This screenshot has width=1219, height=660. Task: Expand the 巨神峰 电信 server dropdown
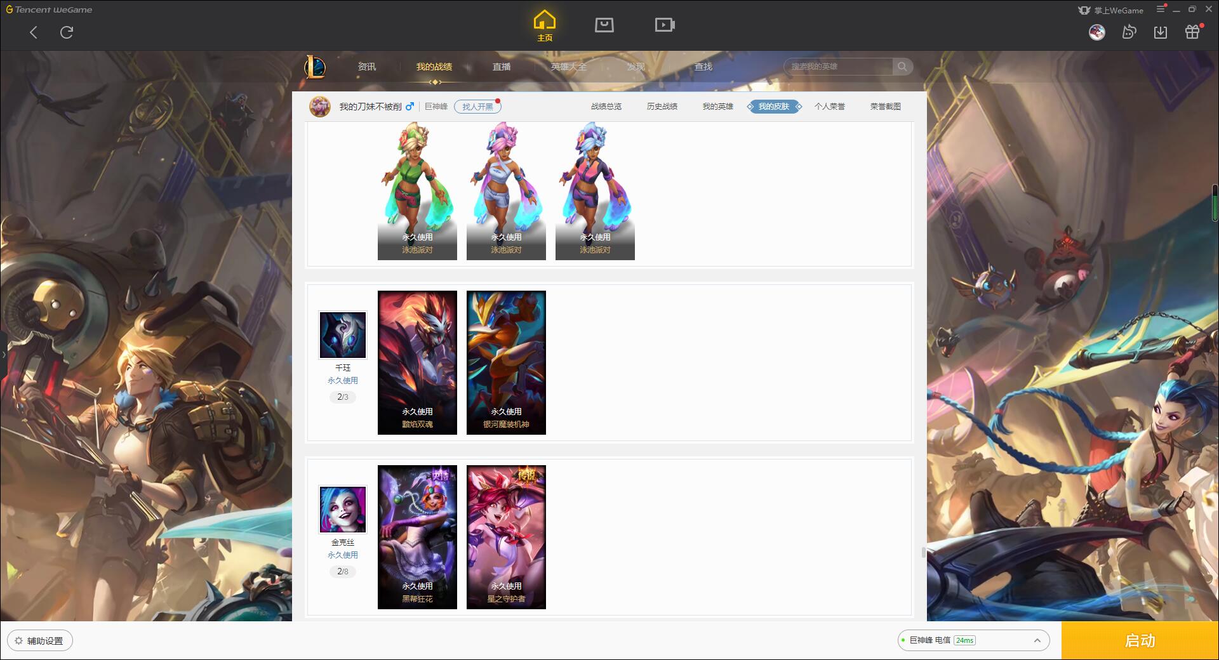click(973, 640)
